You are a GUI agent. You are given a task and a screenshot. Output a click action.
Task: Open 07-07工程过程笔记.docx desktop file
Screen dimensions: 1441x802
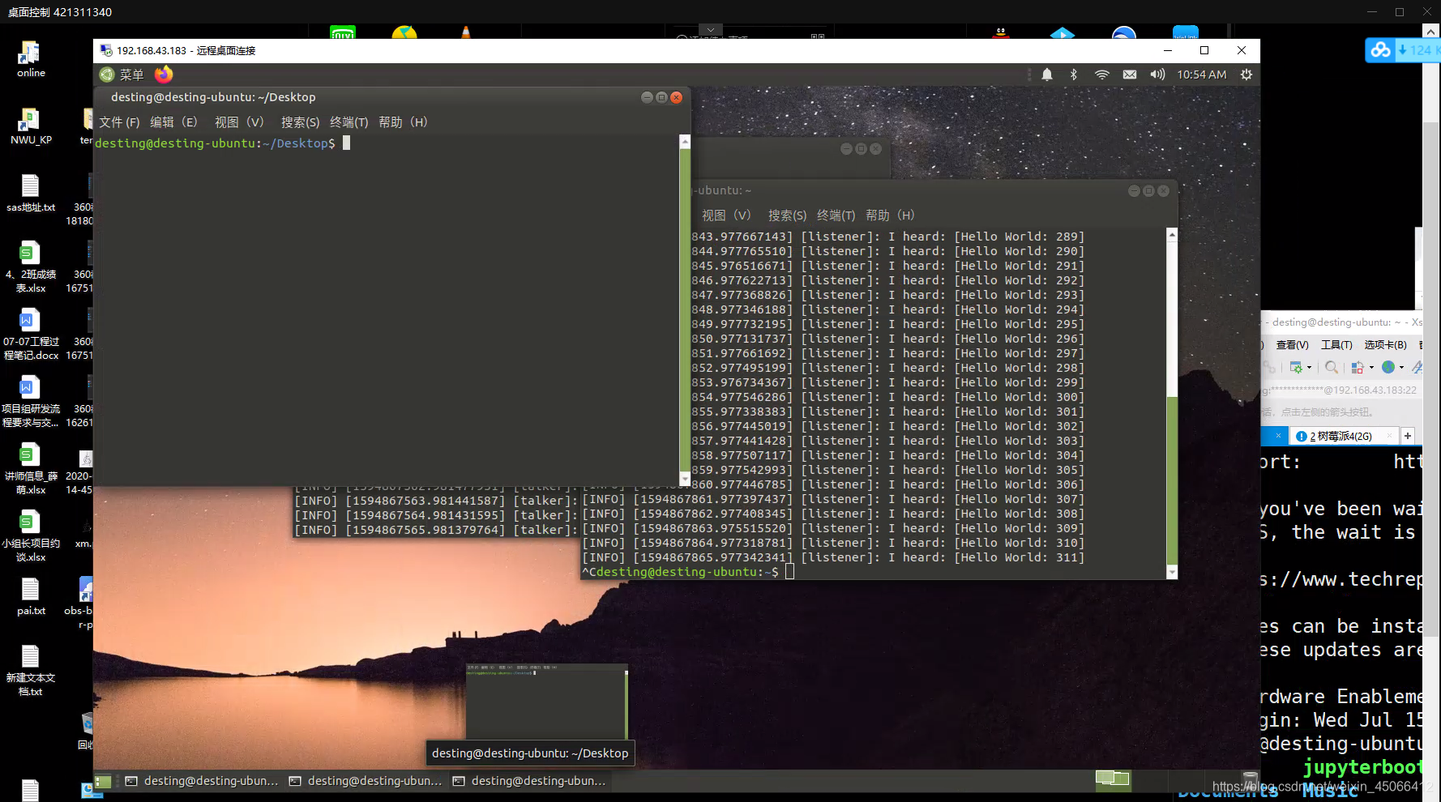coord(31,335)
